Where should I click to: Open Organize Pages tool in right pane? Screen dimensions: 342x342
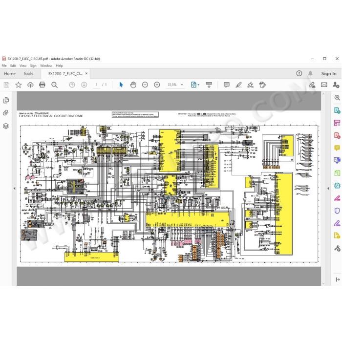(x=337, y=123)
